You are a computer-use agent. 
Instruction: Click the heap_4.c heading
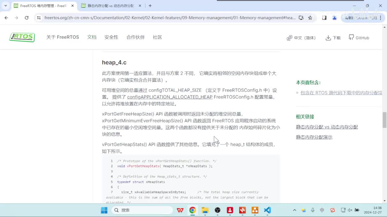coord(114,62)
